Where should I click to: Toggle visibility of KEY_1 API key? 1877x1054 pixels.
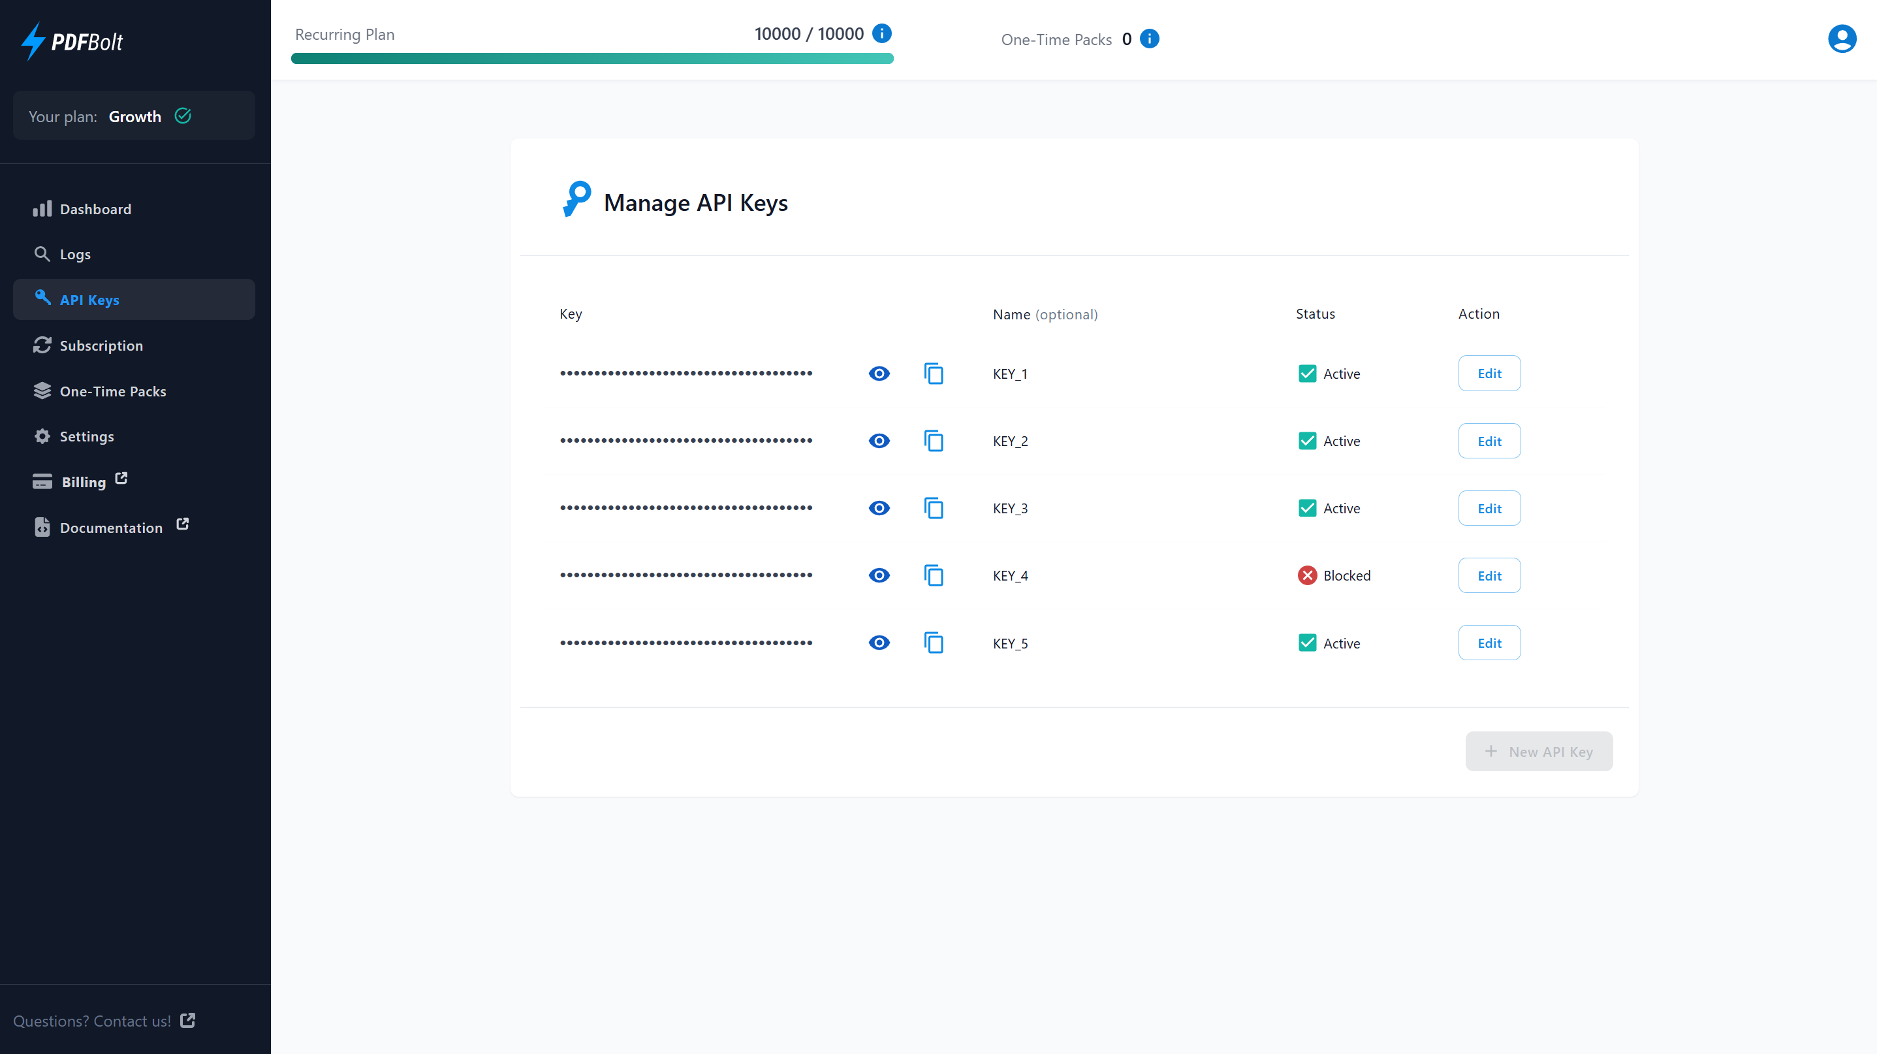(878, 374)
